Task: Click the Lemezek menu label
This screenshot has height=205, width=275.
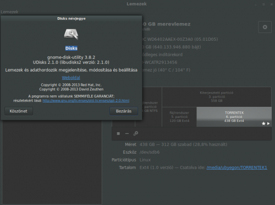Action: pos(9,12)
